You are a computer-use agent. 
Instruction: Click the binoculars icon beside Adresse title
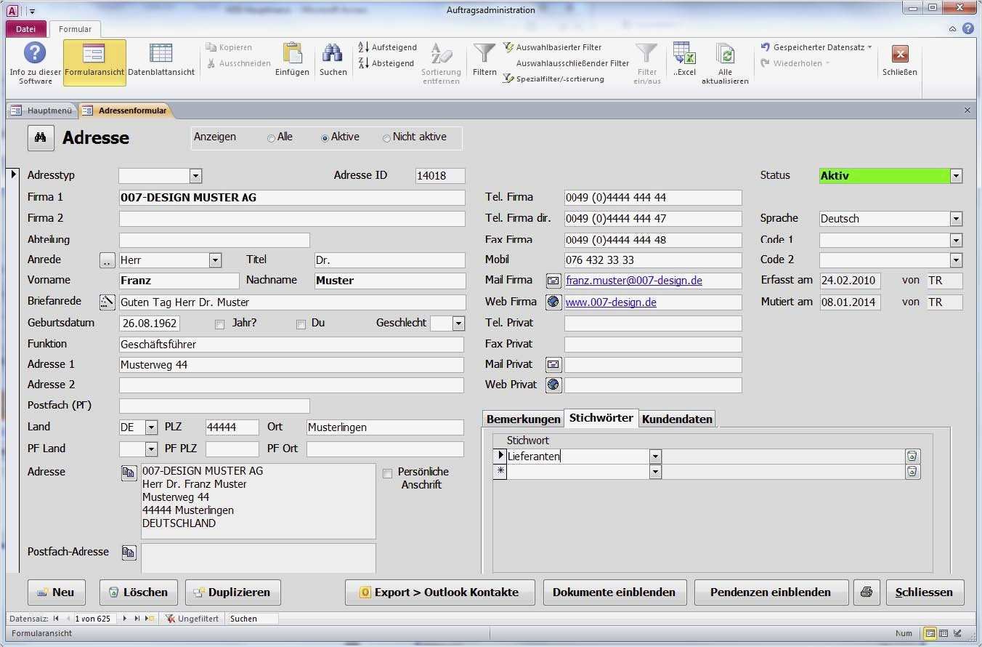[41, 137]
